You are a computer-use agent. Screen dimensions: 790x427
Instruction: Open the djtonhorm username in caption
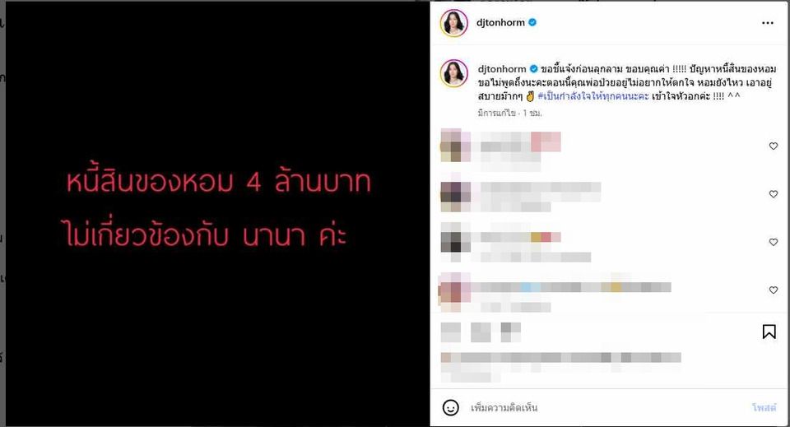(502, 69)
